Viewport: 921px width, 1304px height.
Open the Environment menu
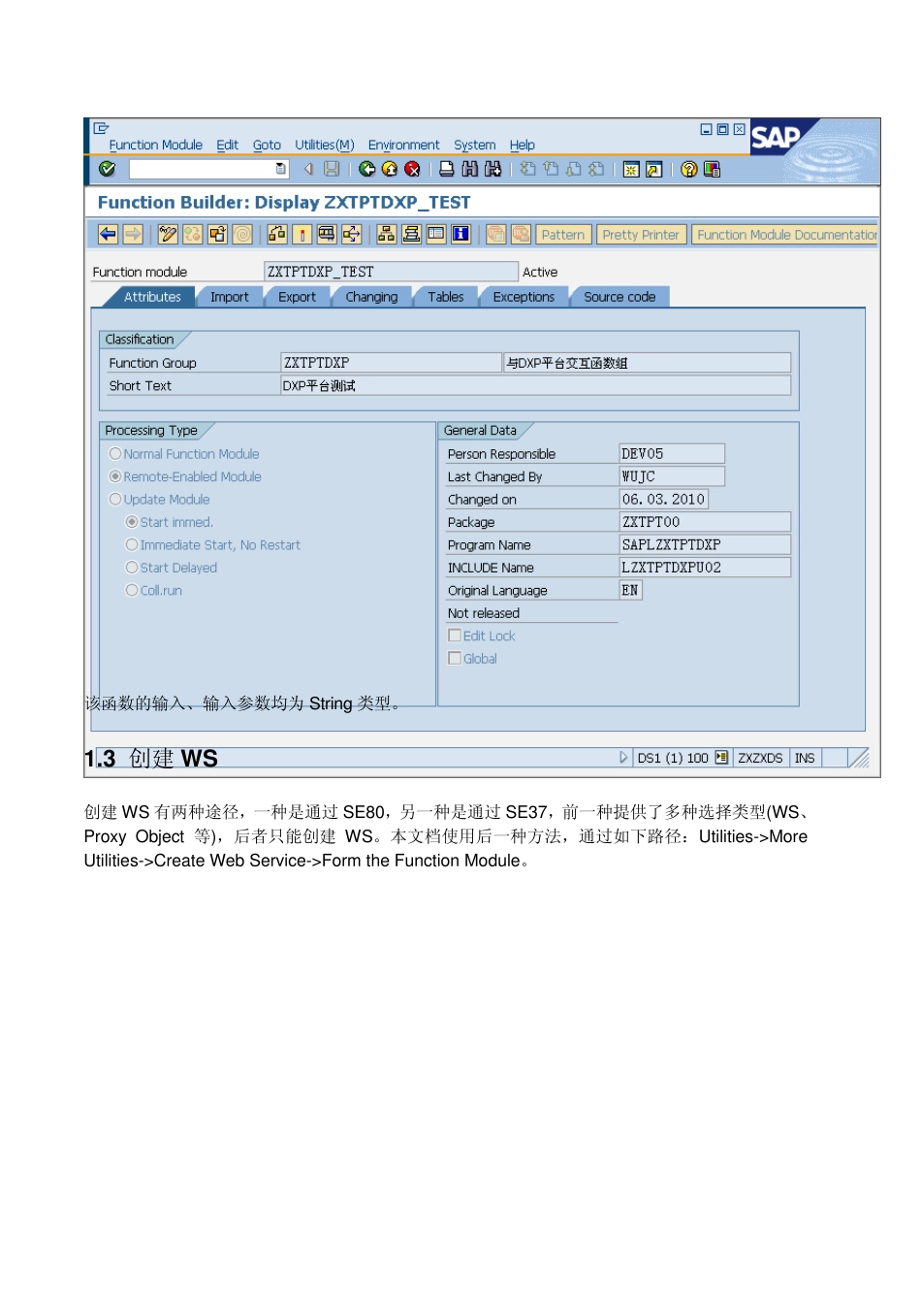point(403,145)
